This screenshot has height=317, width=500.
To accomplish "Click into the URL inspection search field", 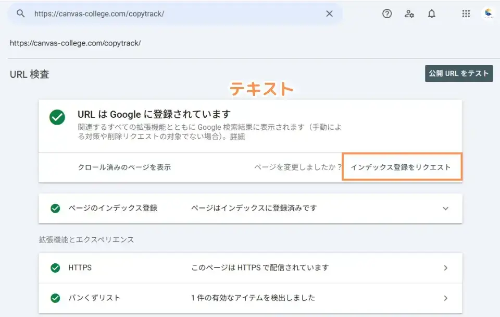I will tap(172, 14).
